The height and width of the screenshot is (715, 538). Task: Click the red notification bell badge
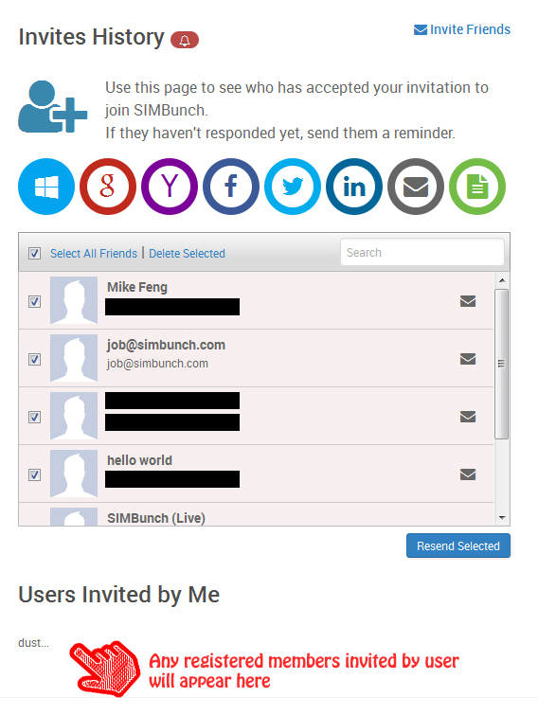point(185,40)
